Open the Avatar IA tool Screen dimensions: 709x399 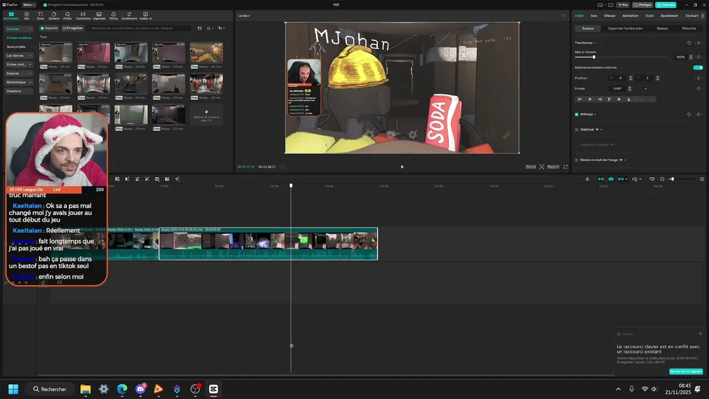(146, 16)
